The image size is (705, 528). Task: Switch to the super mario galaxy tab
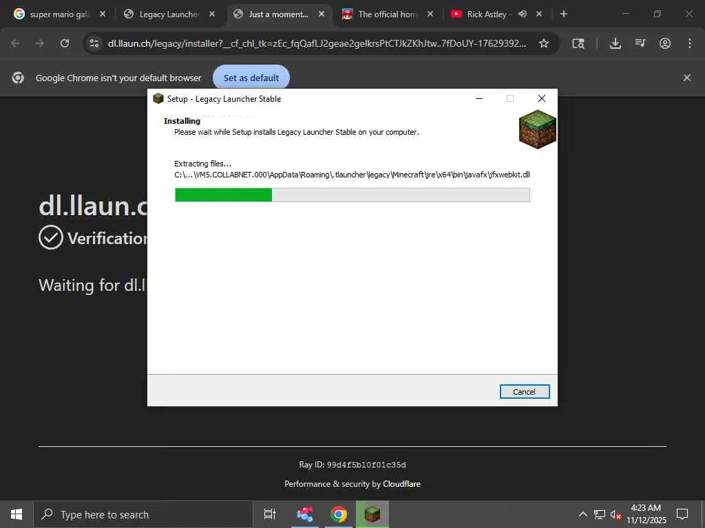pyautogui.click(x=54, y=14)
